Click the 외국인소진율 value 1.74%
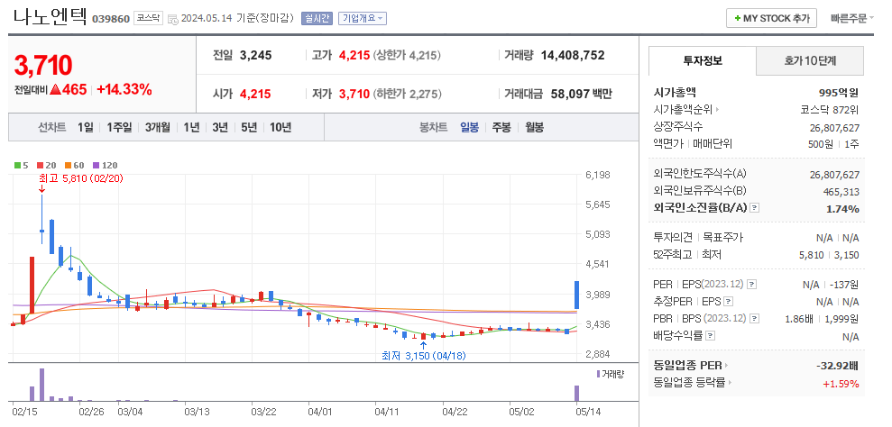Viewport: 892px width, 427px height. point(842,209)
